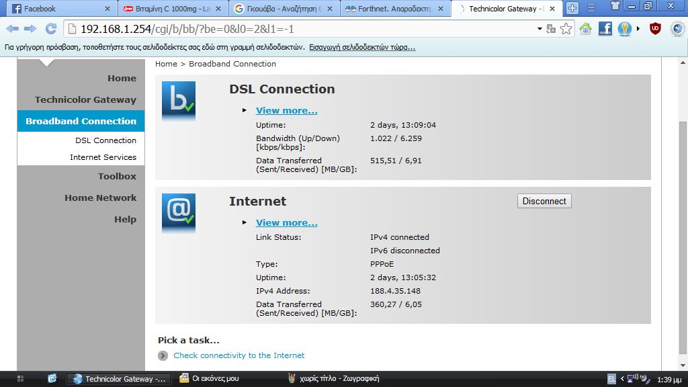The width and height of the screenshot is (688, 387).
Task: Click the Internet @ icon
Action: (179, 213)
